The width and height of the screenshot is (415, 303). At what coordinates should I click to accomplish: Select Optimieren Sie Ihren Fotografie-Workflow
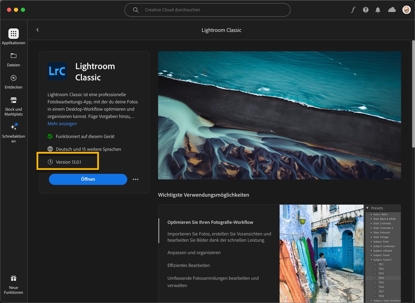click(x=210, y=222)
